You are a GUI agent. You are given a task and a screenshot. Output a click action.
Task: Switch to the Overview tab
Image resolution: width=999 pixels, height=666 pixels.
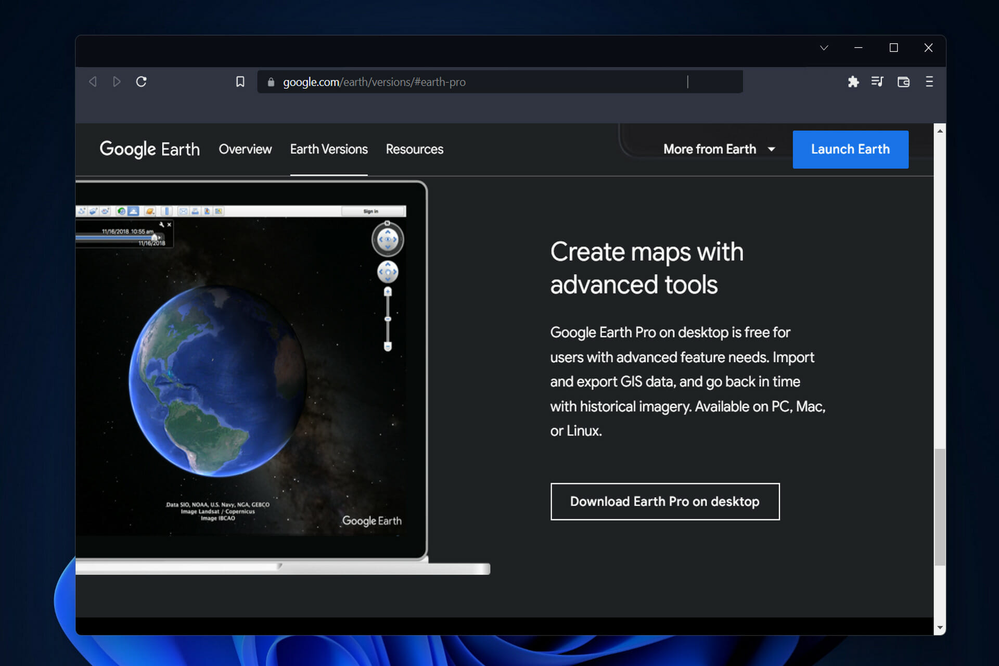pos(245,149)
